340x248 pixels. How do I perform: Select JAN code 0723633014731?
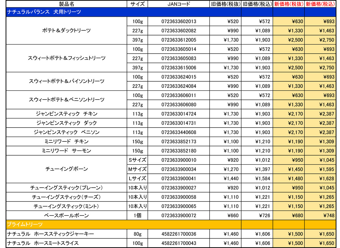[179, 123]
